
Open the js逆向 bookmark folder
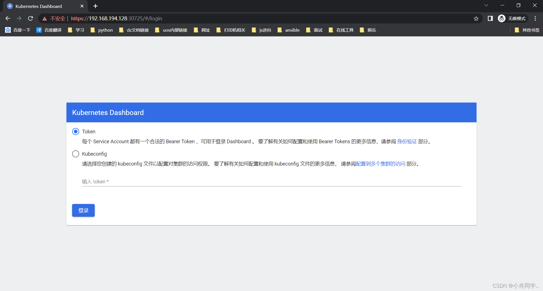[x=262, y=30]
